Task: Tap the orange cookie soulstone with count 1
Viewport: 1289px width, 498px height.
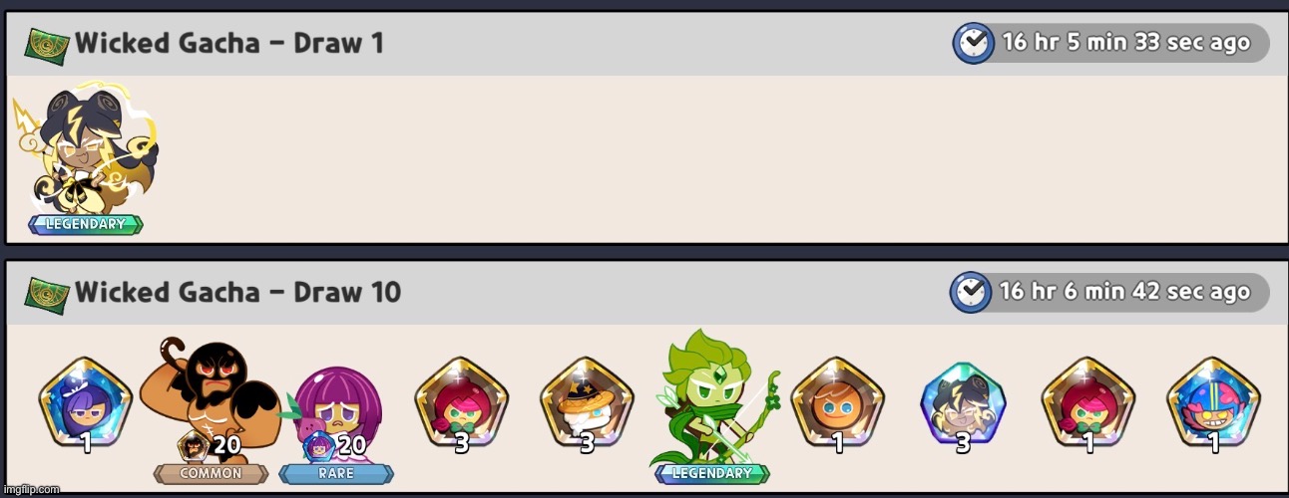Action: [x=838, y=400]
